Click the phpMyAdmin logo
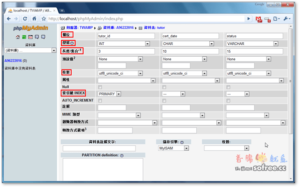This screenshot has height=187, width=299. click(x=31, y=28)
